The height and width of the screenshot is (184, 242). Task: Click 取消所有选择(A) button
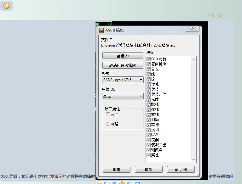point(123,65)
